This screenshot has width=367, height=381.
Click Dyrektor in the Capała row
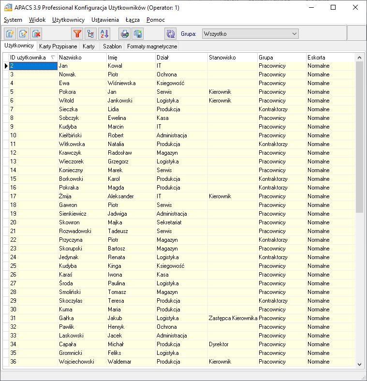(x=219, y=344)
